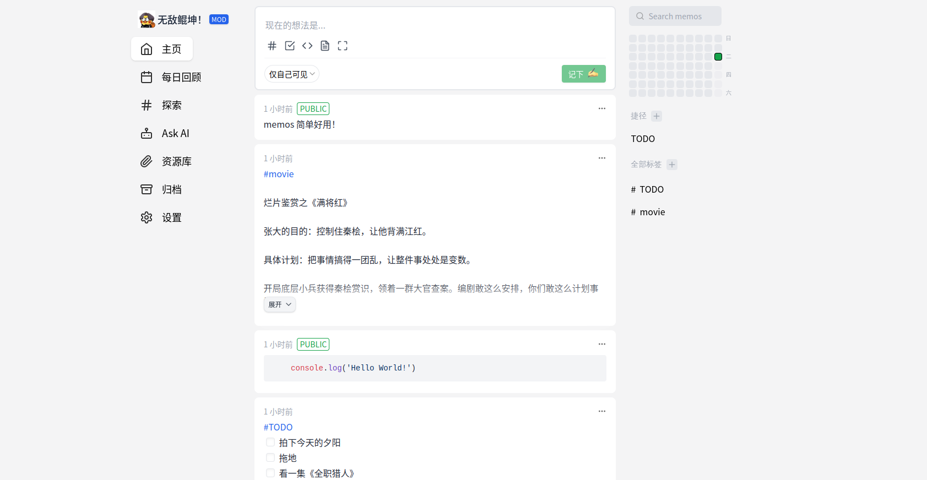927x480 pixels.
Task: Open the 每日回顾 calendar icon
Action: tap(147, 77)
